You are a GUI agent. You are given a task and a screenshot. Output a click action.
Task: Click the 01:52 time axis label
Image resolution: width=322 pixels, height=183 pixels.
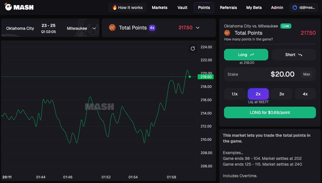(106, 177)
